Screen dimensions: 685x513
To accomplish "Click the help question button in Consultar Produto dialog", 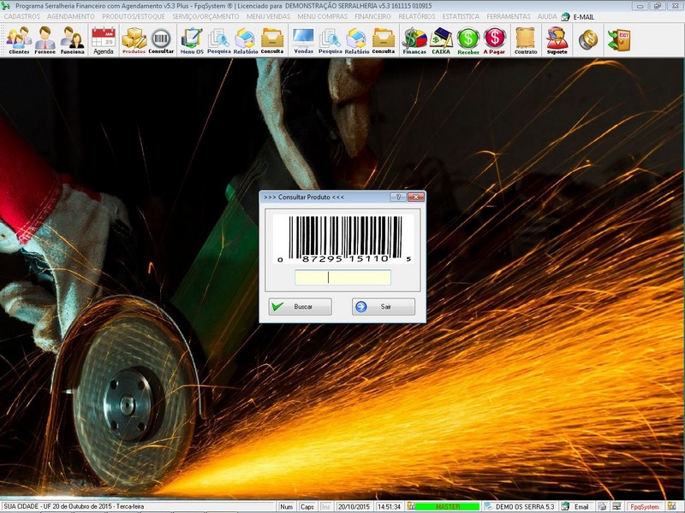I will click(x=398, y=198).
